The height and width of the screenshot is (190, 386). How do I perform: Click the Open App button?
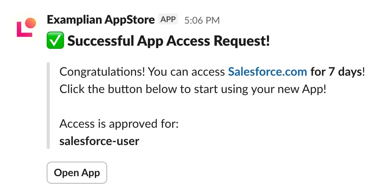(x=77, y=173)
